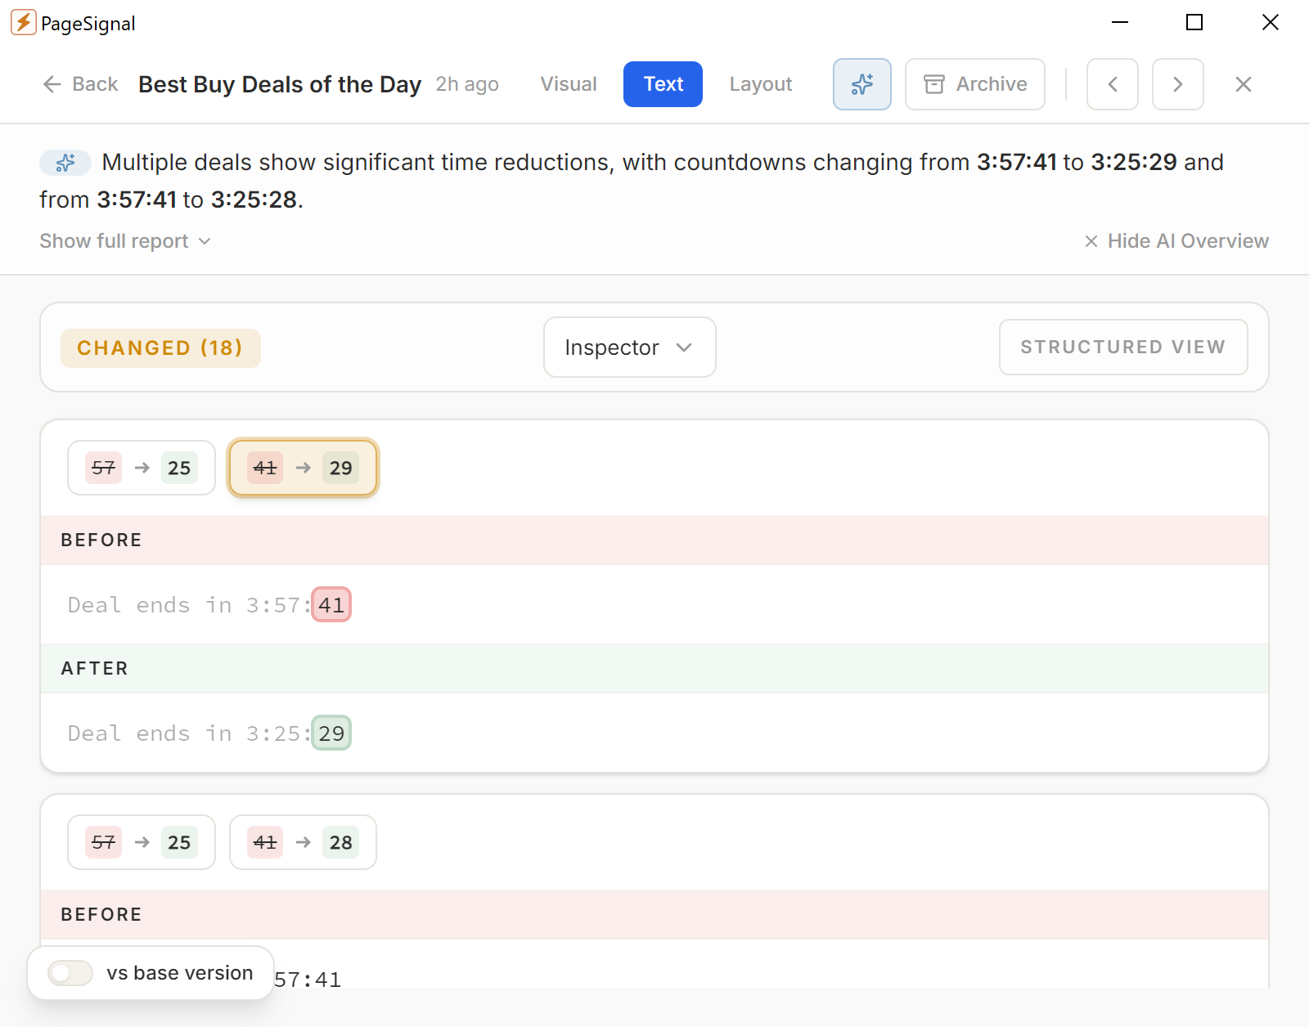This screenshot has width=1309, height=1027.
Task: Minimize the PageSignal window
Action: point(1120,22)
